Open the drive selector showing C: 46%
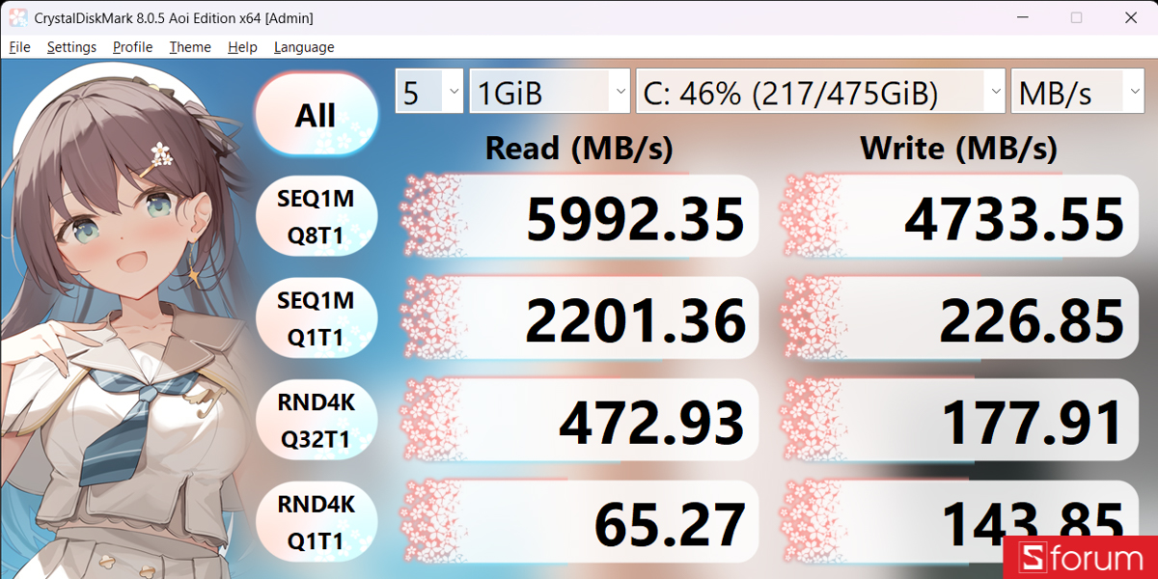 click(822, 94)
